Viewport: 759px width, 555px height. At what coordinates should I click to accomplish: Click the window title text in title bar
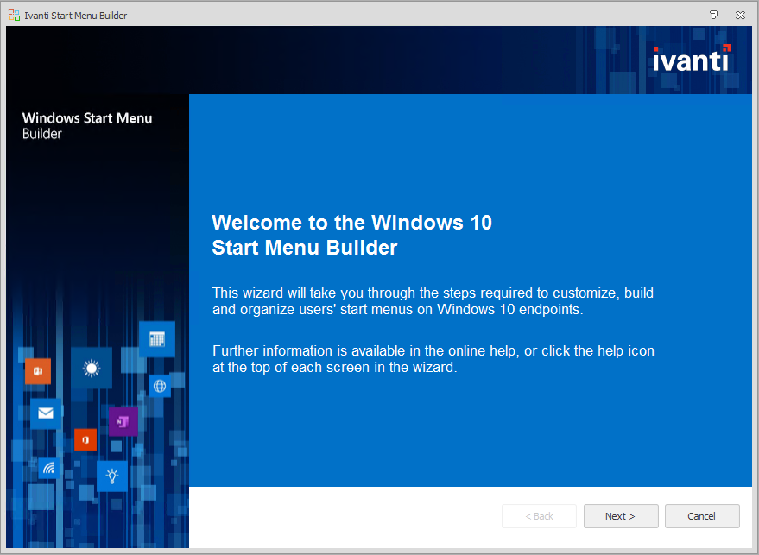coord(76,15)
